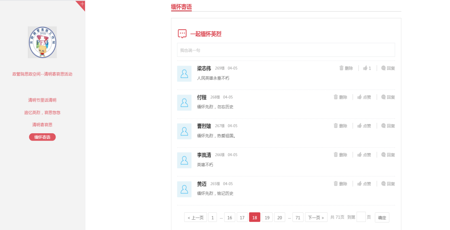Click the delete trash icon on 梁志伟's comment

pyautogui.click(x=341, y=68)
